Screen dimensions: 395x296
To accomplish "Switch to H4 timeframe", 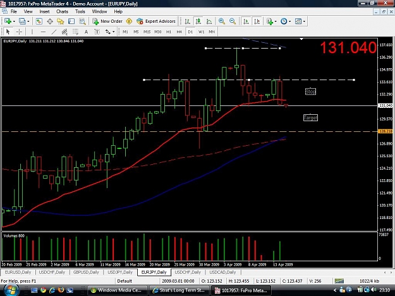I will [179, 32].
